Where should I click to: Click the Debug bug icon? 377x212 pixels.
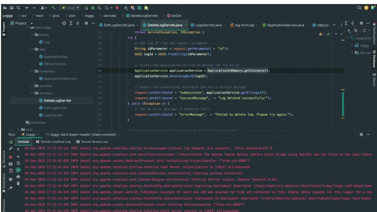(x=93, y=8)
